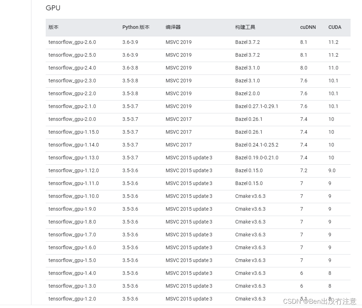
Task: Click MSVC 2015 update 3 in tensorflow_gpu-1.13.0 row
Action: coord(189,158)
